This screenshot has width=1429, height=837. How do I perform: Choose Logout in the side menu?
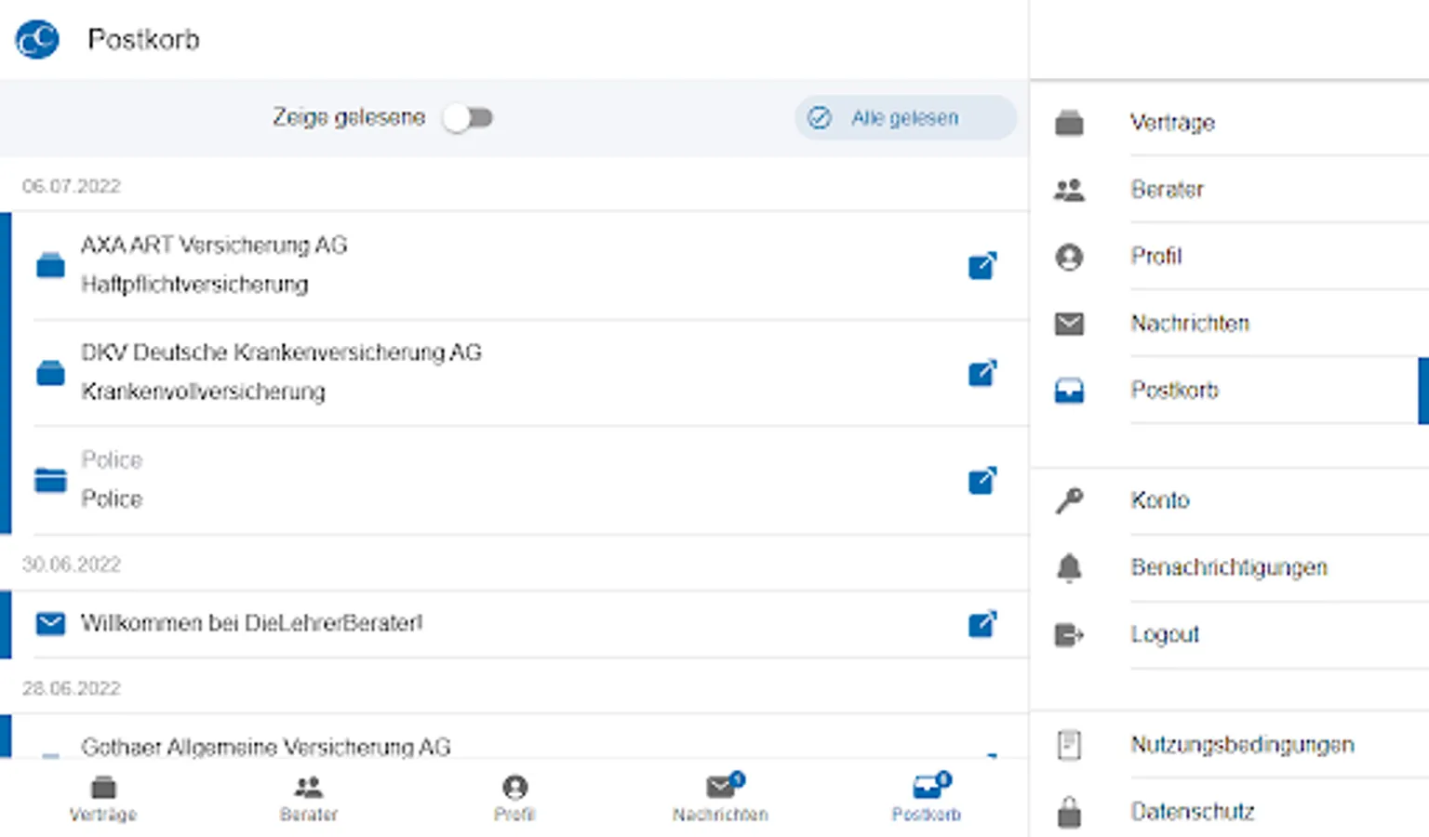[1230, 634]
